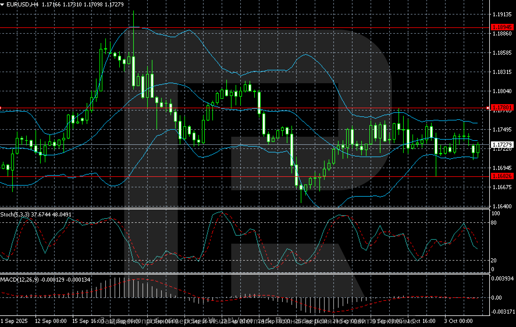Click the dropdown triangle beside EURUSD,H4
The width and height of the screenshot is (516, 327).
pyautogui.click(x=2, y=5)
